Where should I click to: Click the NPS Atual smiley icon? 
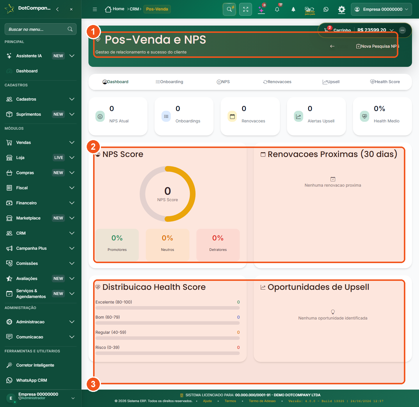[x=100, y=116]
